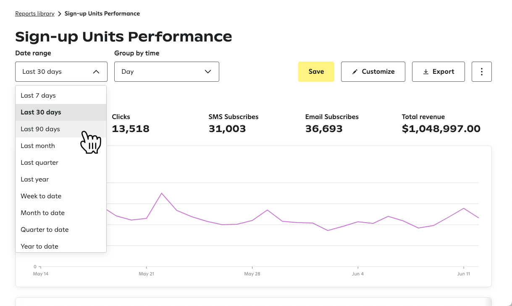The image size is (512, 306).
Task: Collapse the Date range dropdown
Action: tap(61, 71)
